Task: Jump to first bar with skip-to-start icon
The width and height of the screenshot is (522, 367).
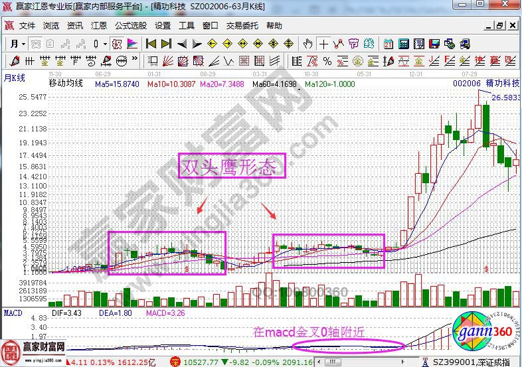Action: click(151, 44)
